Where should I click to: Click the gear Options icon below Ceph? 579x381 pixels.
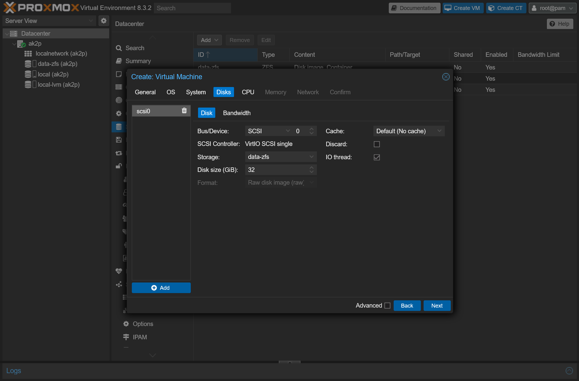pos(119,113)
